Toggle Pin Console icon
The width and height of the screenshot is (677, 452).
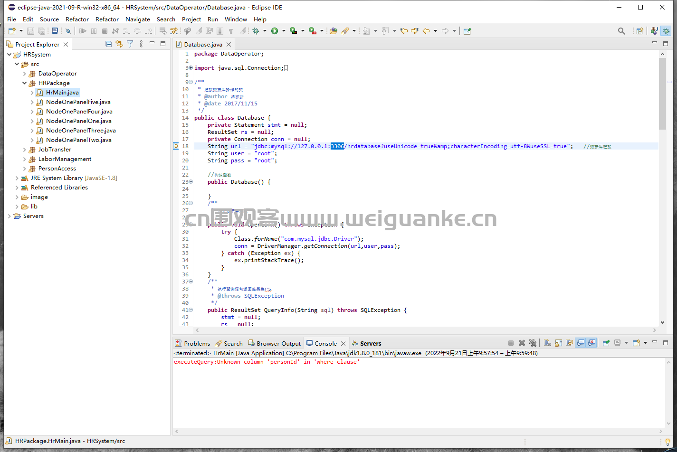(606, 343)
